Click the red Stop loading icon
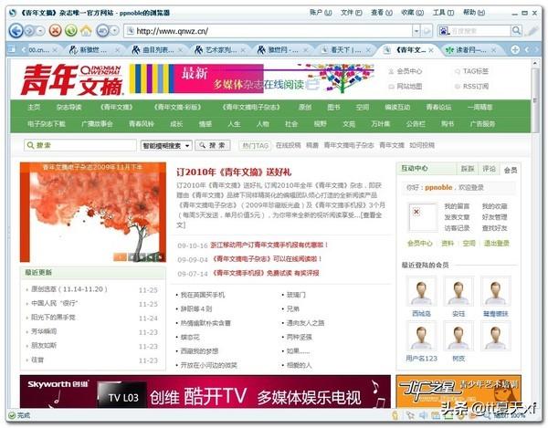Viewport: 548px width, 428px height. click(56, 31)
